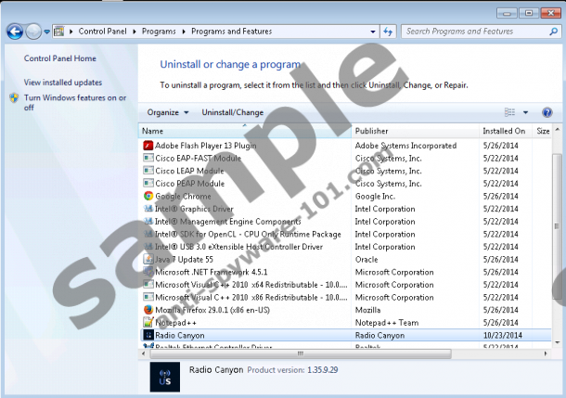Click the Adobe Flash Player 13 Plugin icon
566x398 pixels.
pos(148,146)
